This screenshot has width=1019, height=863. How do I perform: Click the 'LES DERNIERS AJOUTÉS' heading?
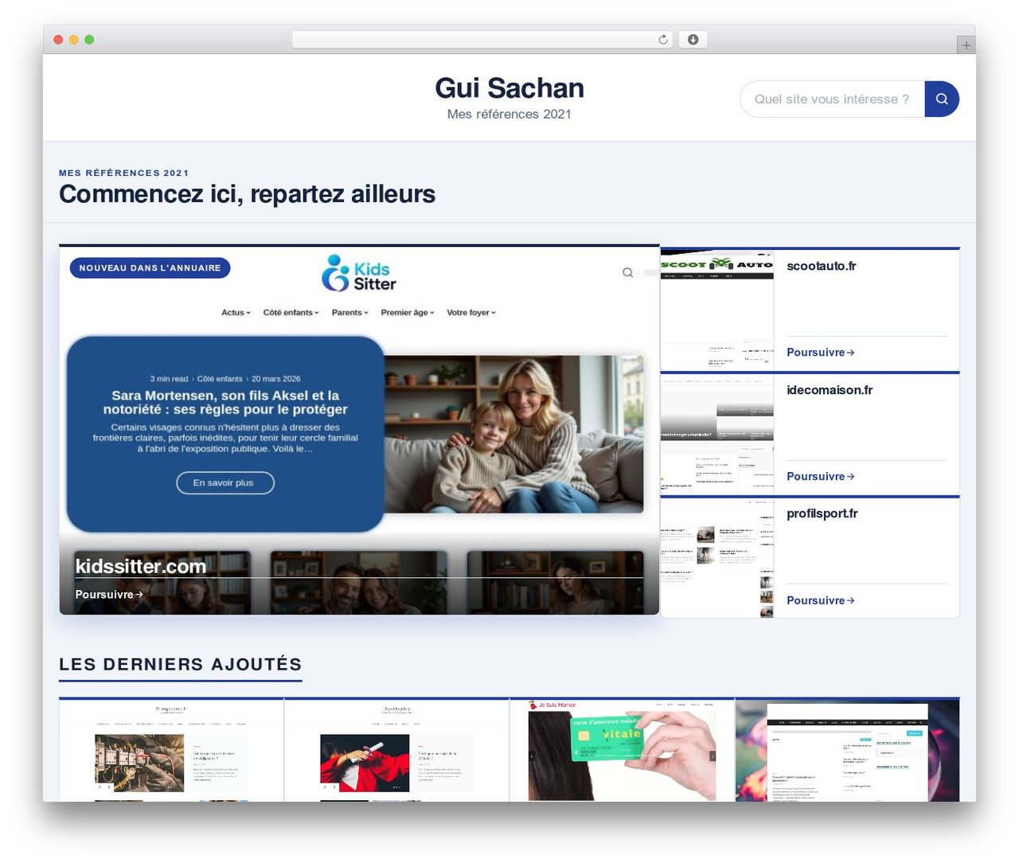[x=181, y=664]
